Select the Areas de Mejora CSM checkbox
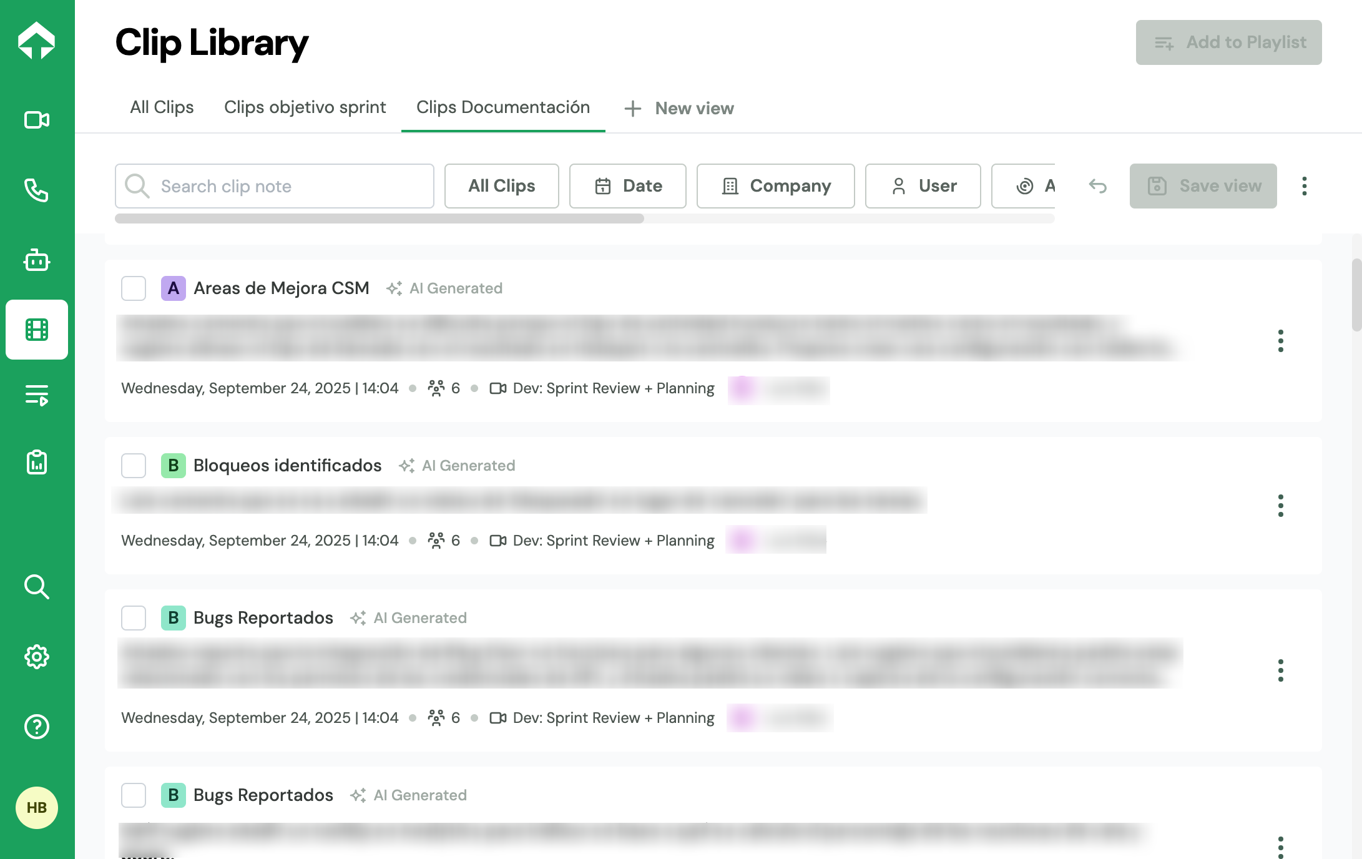 [134, 288]
